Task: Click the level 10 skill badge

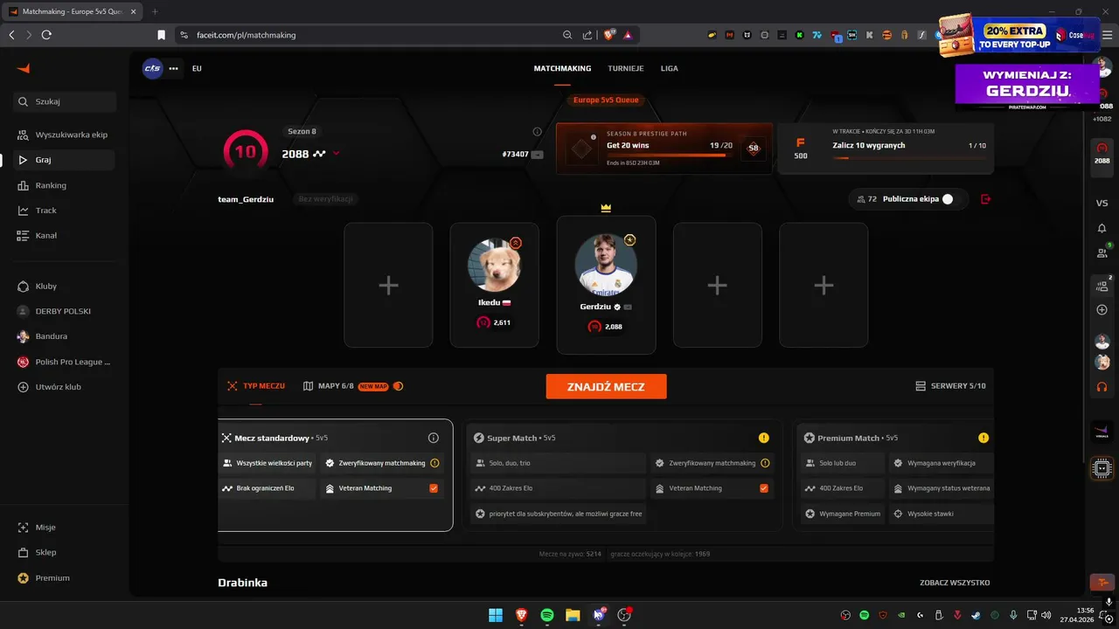Action: point(246,152)
